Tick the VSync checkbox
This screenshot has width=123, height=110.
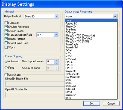click(6, 47)
